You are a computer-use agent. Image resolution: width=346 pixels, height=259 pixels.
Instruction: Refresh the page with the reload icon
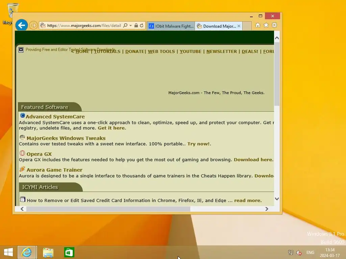(142, 26)
